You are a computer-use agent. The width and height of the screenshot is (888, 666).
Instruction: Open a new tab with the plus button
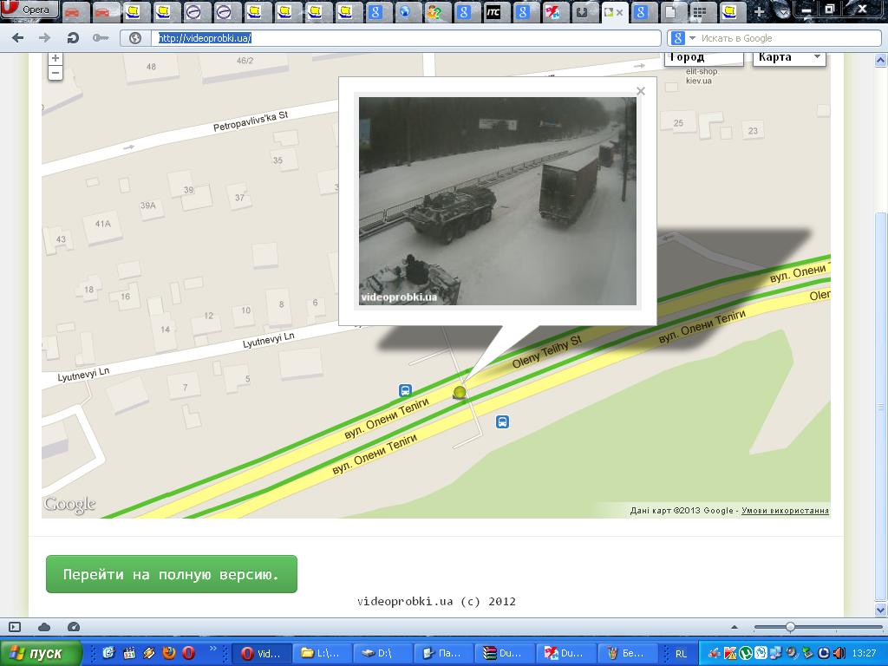click(x=760, y=12)
